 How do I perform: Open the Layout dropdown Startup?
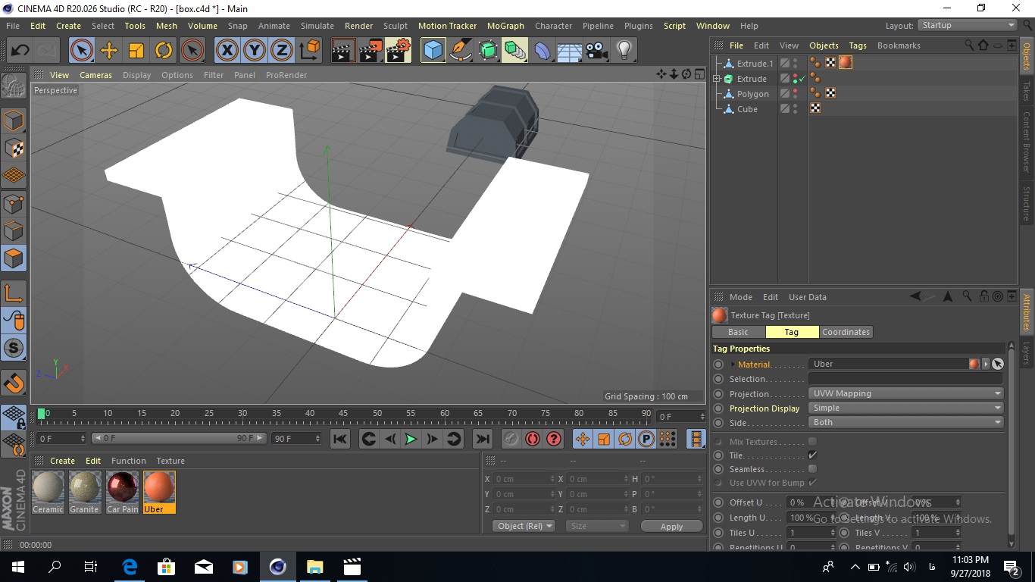[x=967, y=25]
